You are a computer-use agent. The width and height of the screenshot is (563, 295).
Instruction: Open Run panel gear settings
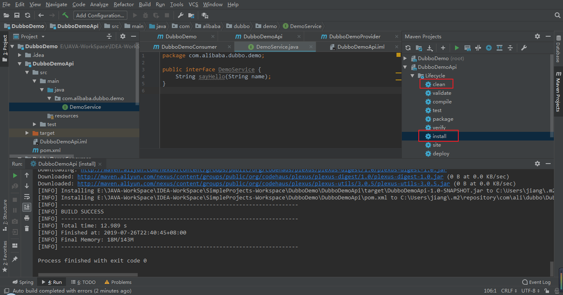[x=537, y=164]
